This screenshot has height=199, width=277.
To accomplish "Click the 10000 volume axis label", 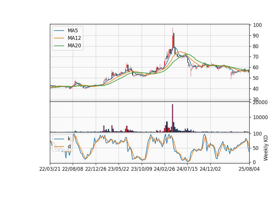I will click(x=260, y=117).
